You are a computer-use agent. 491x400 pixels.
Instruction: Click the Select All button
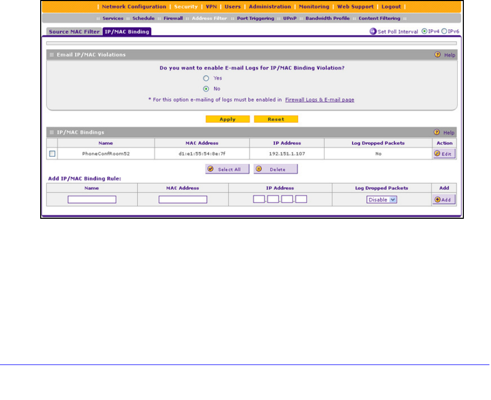coord(227,169)
